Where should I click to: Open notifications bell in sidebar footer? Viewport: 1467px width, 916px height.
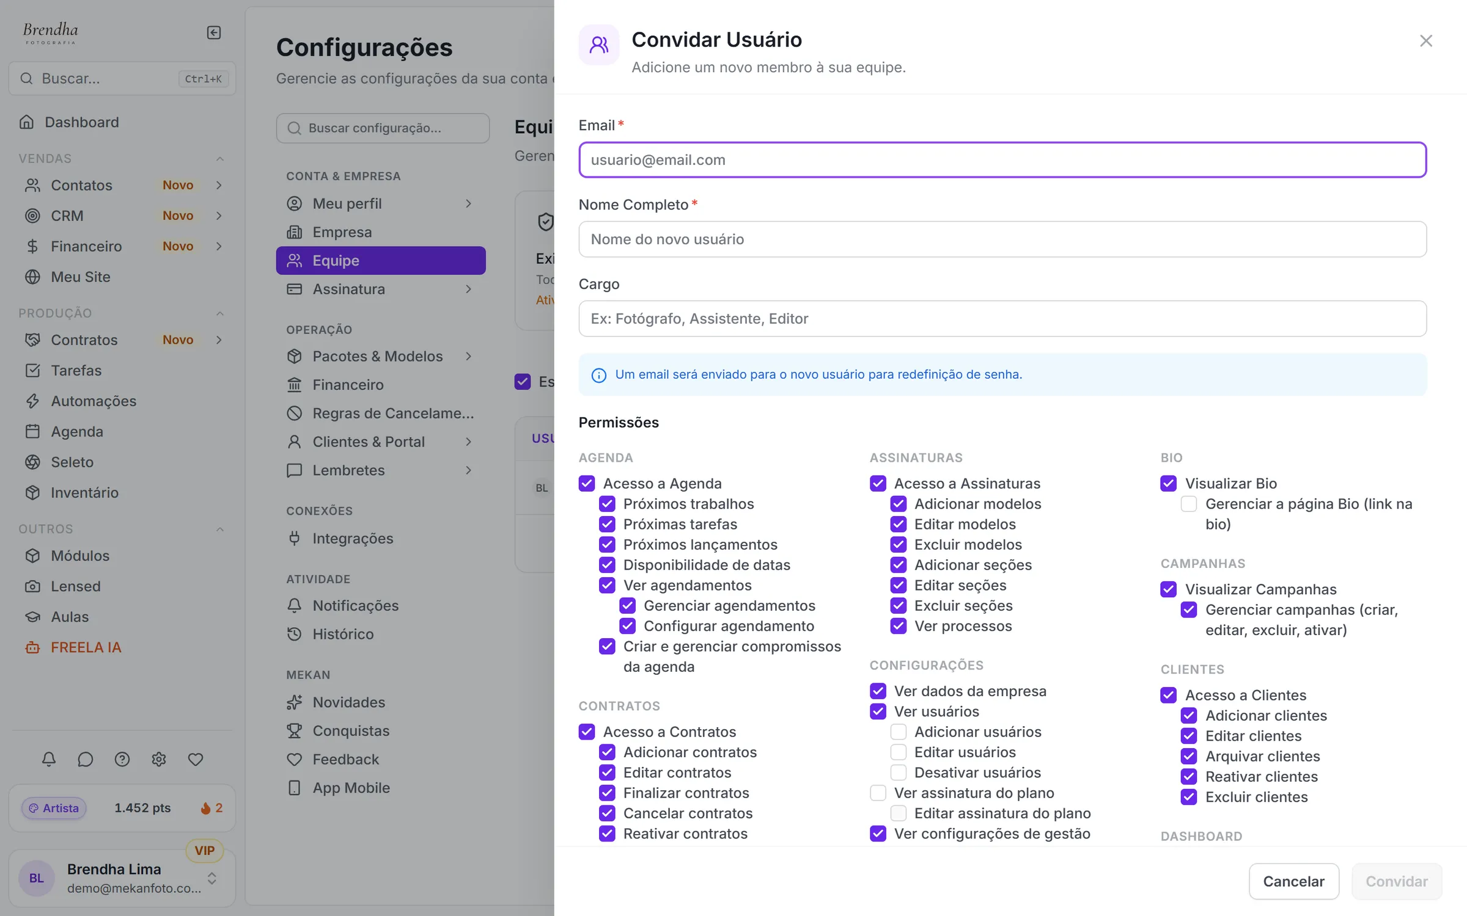click(x=49, y=759)
